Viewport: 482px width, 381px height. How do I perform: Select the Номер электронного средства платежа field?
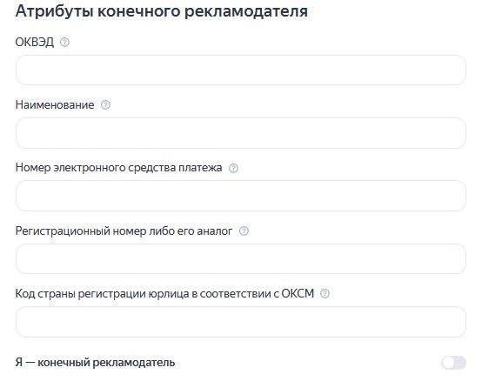(x=241, y=196)
